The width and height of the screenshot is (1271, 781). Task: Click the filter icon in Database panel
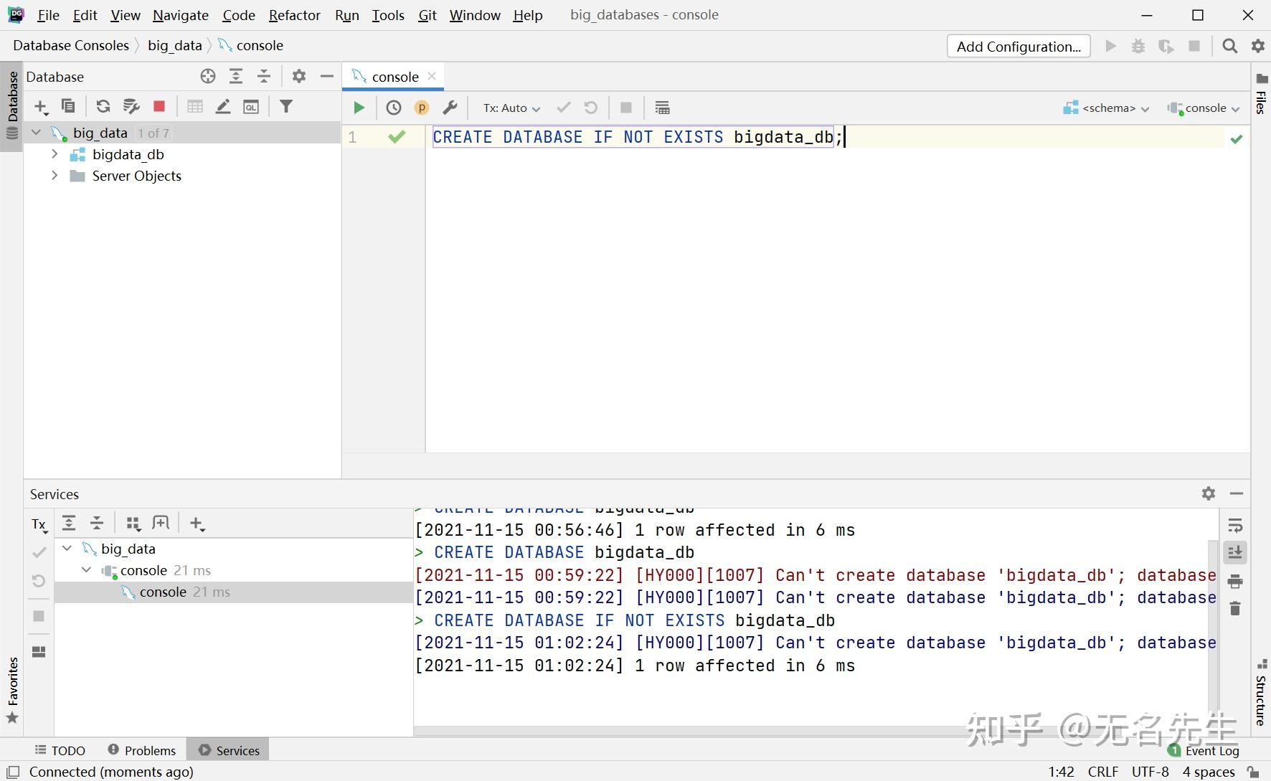pyautogui.click(x=286, y=106)
